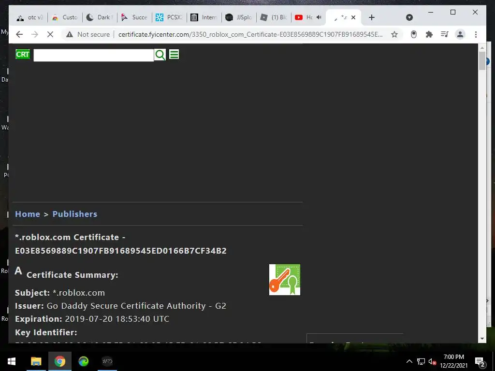The height and width of the screenshot is (371, 495).
Task: Switch to the (1) Bl Roblox tab
Action: (274, 17)
